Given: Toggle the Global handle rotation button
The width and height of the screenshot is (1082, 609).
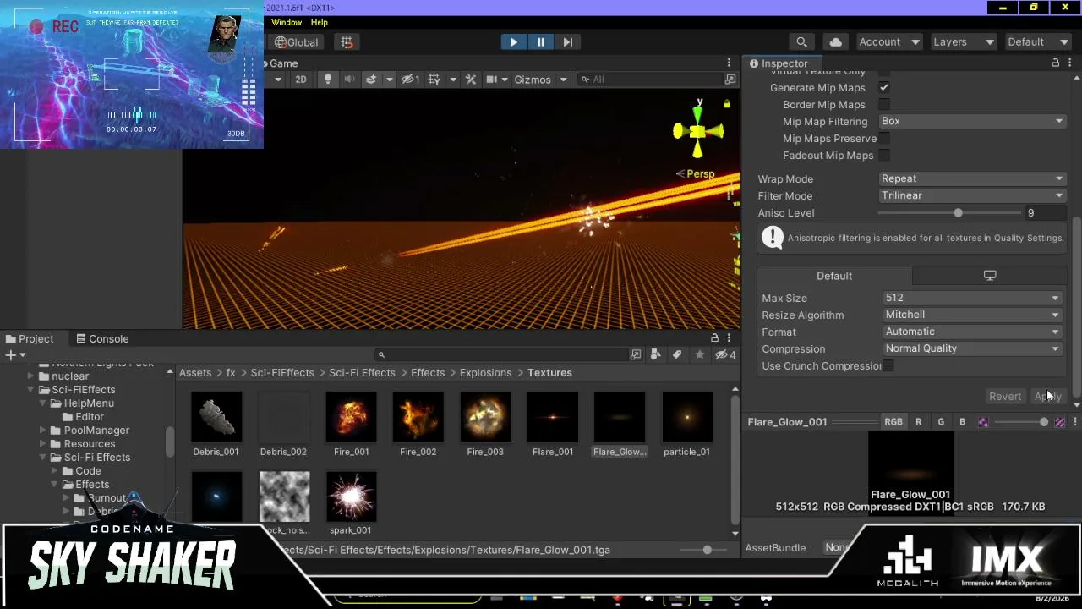Looking at the screenshot, I should [x=296, y=41].
